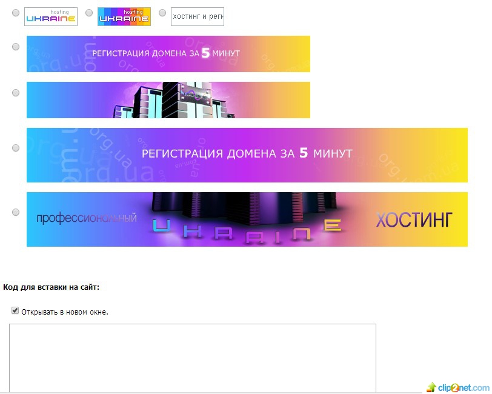Screen dimensions: 492x394
Task: Choose radio button for medium building banner
Action: (16, 93)
